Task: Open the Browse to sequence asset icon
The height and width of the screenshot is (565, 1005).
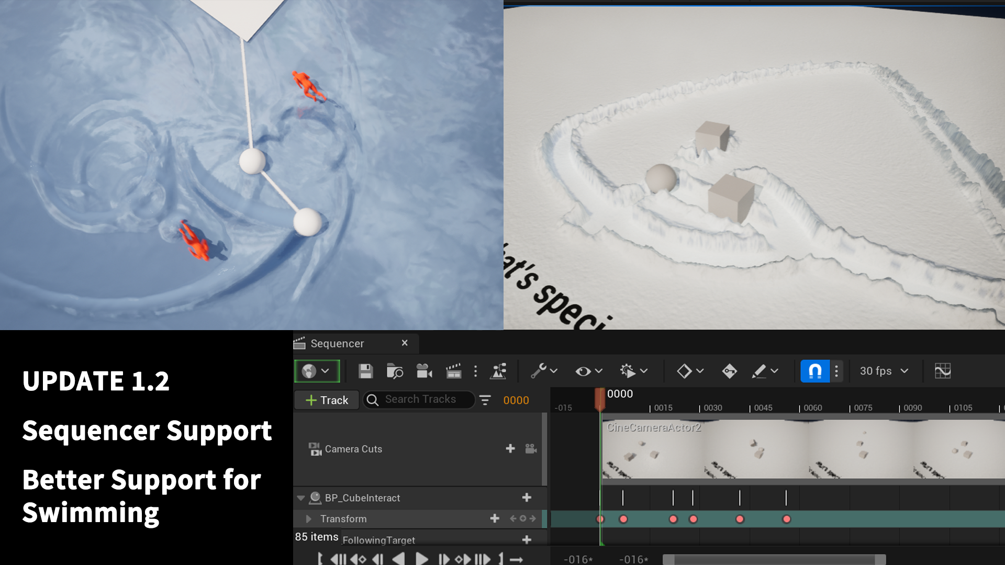Action: point(394,371)
